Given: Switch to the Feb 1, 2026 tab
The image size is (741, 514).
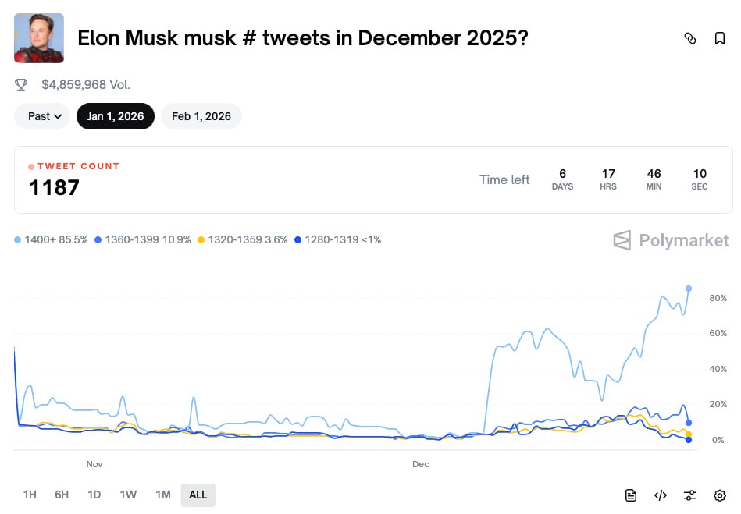Looking at the screenshot, I should point(201,116).
